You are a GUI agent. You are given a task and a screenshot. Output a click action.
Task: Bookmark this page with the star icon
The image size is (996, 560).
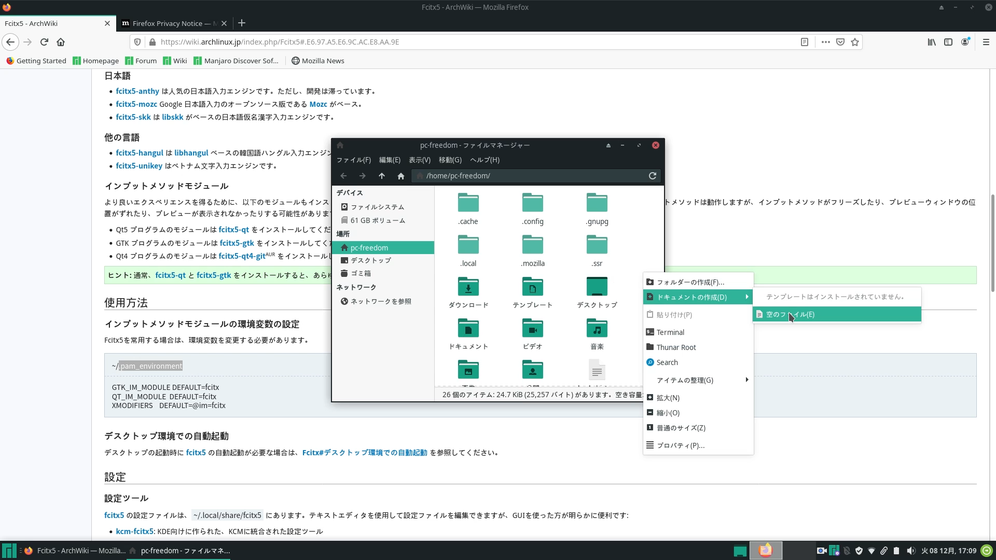855,42
